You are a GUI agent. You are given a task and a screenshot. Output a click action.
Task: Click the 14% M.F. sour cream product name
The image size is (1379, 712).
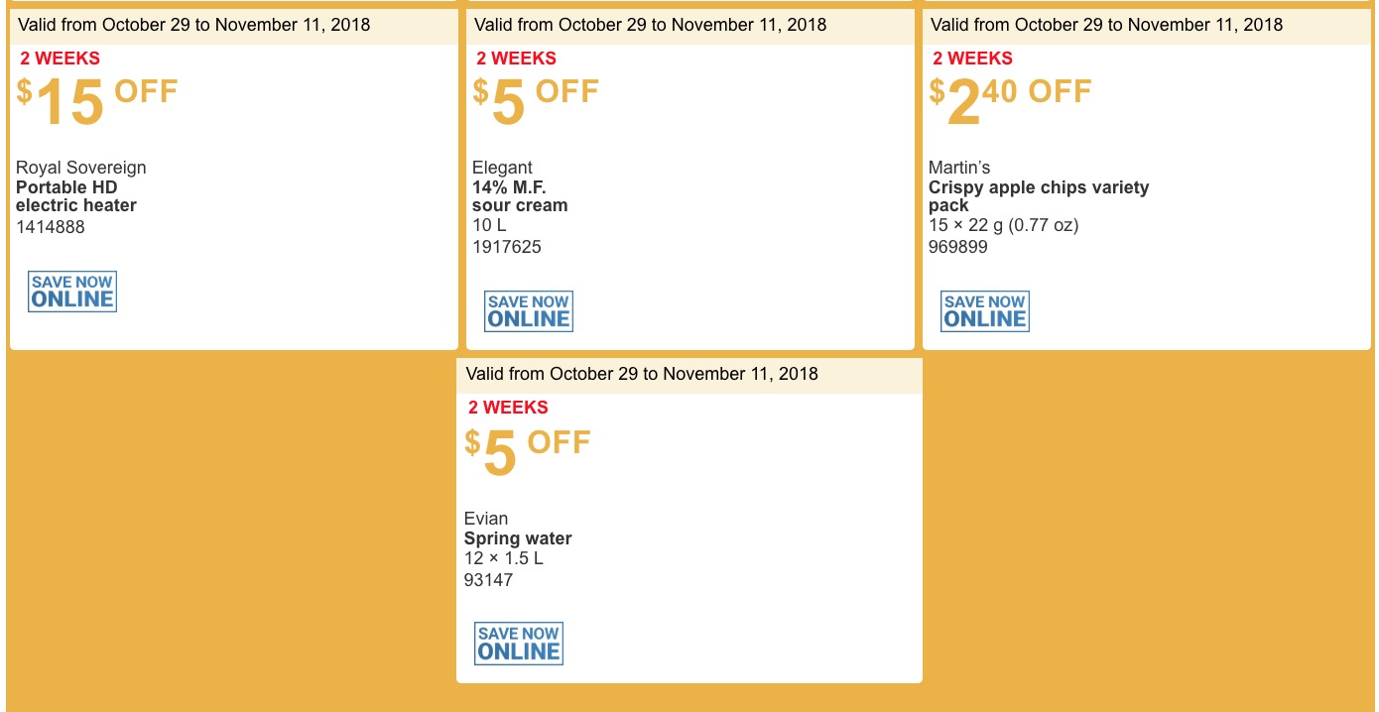520,196
